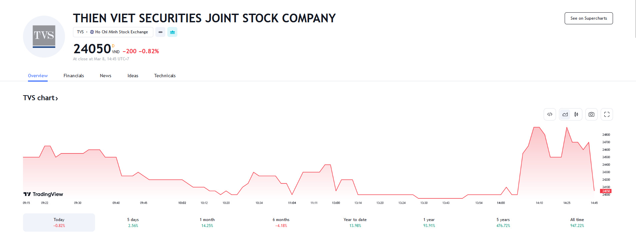This screenshot has width=636, height=241.
Task: Switch to the Technicals tab
Action: tap(165, 76)
